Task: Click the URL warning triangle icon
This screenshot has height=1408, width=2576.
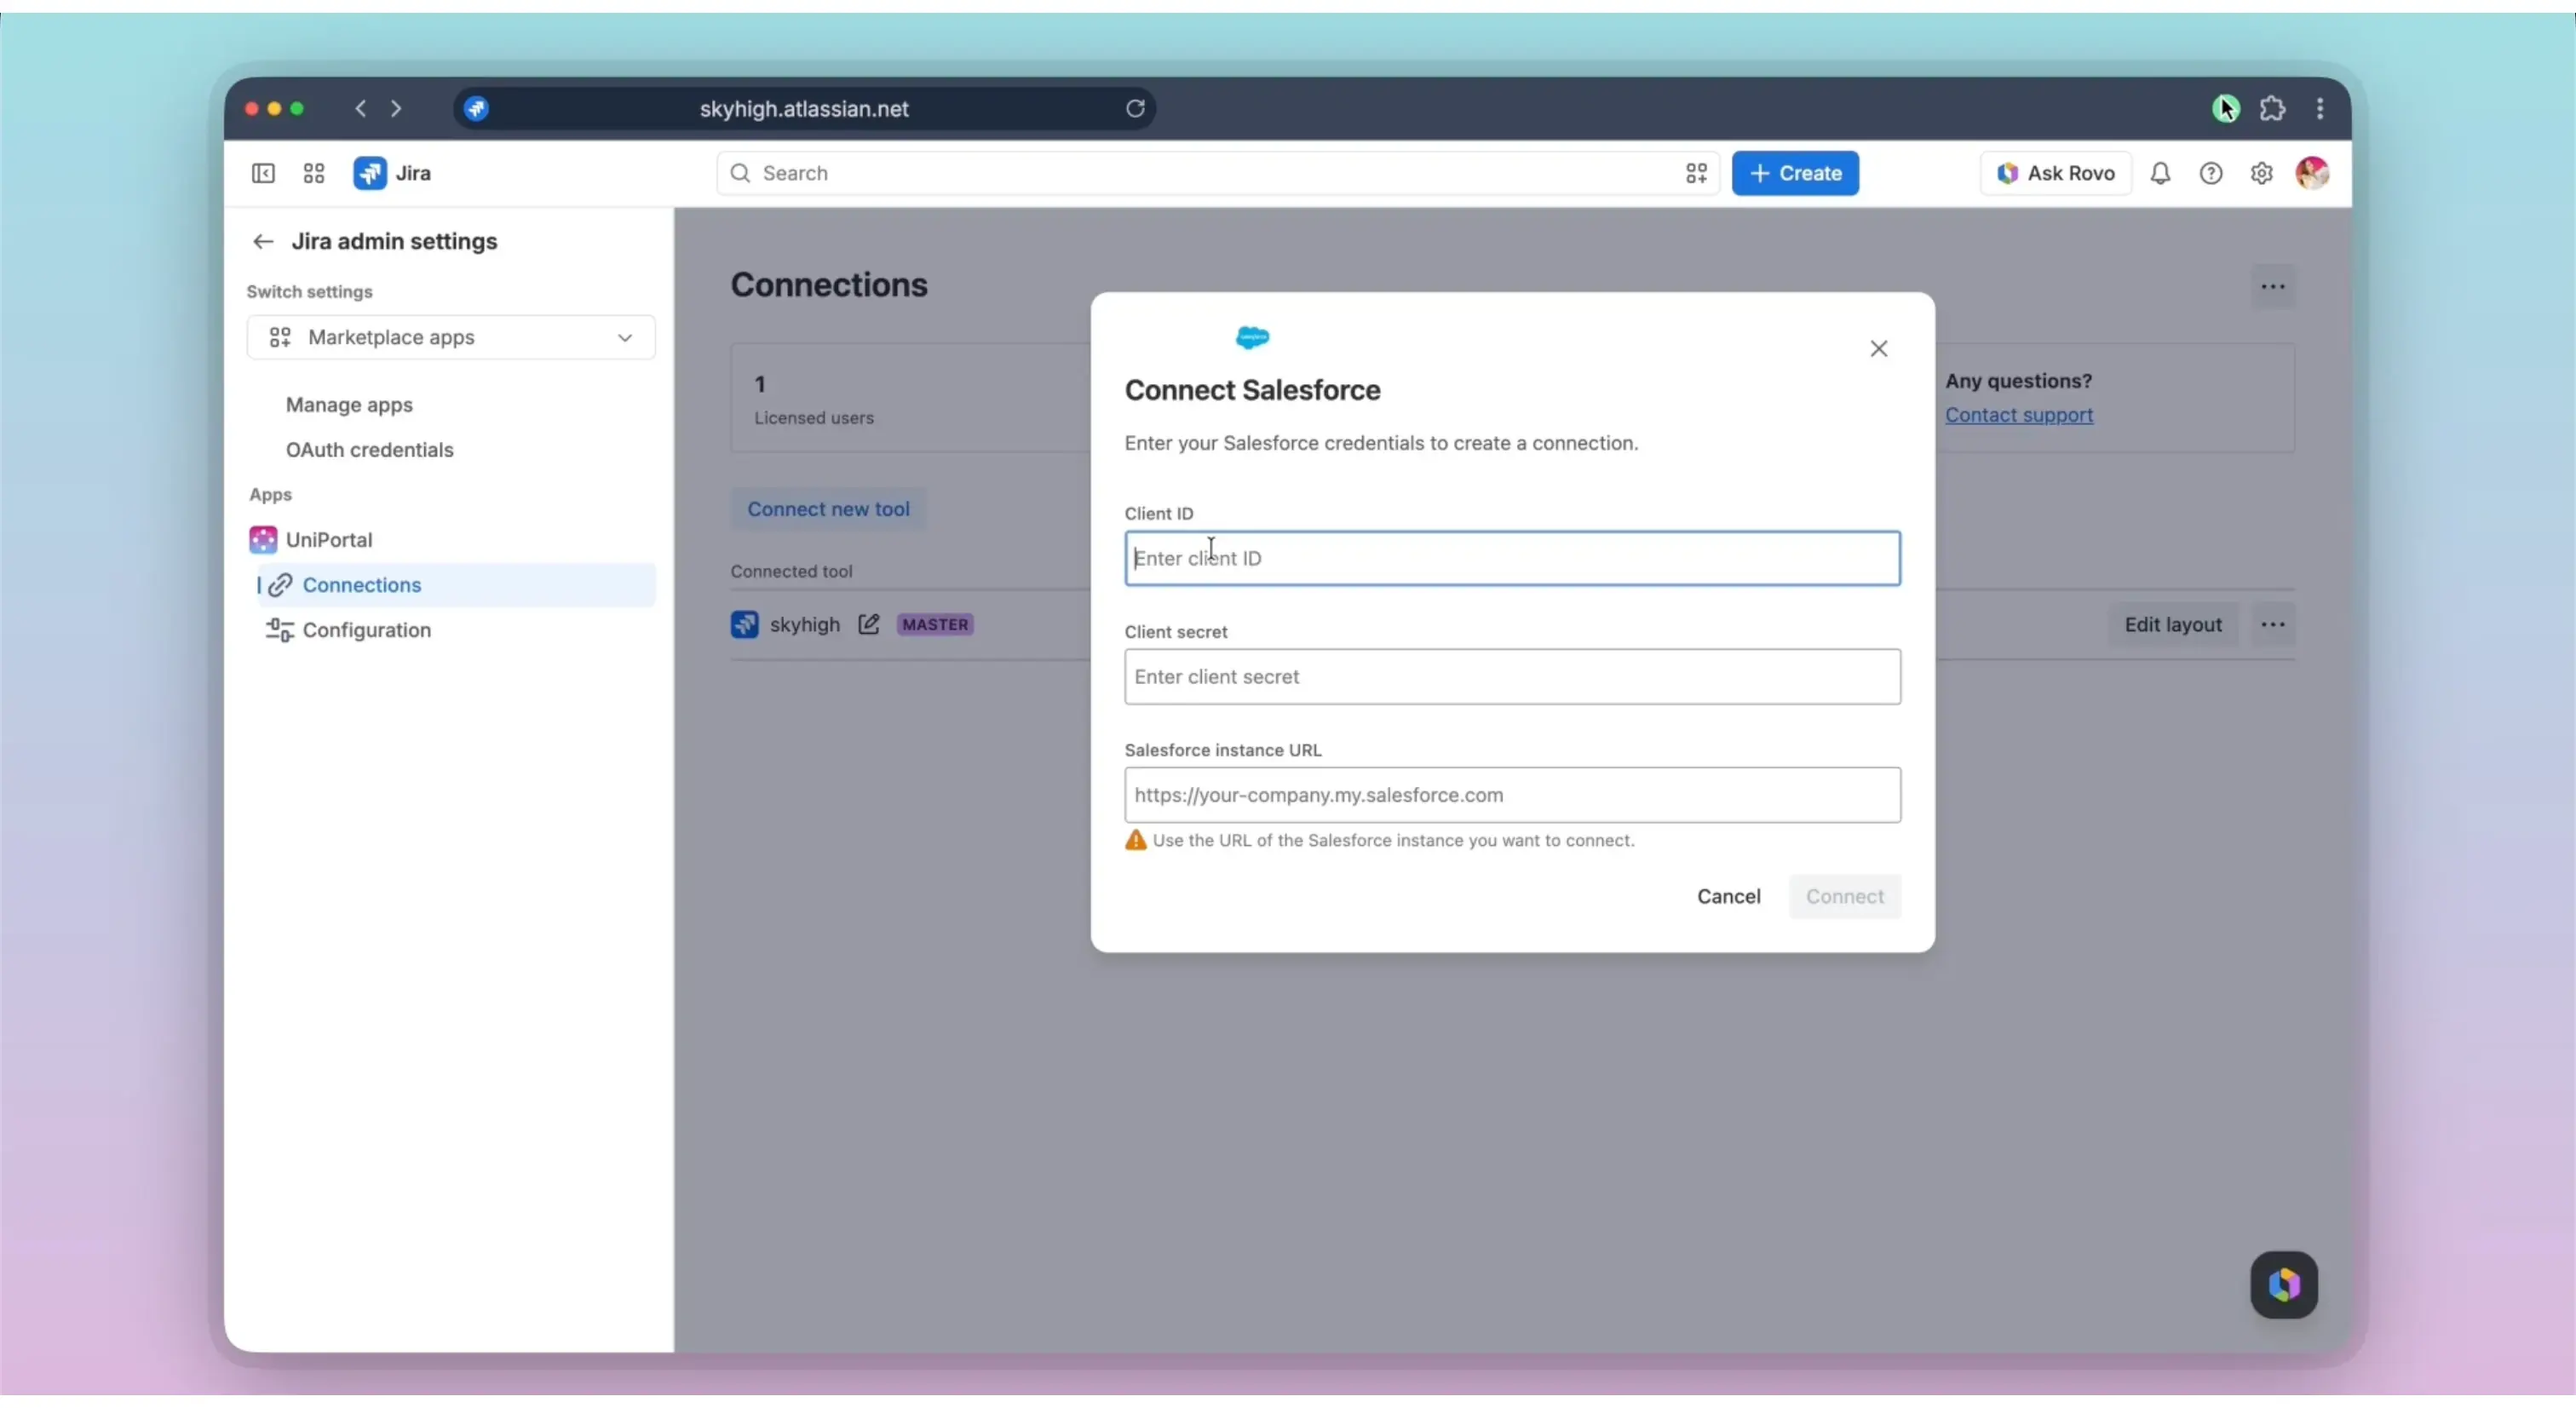Action: point(1136,841)
